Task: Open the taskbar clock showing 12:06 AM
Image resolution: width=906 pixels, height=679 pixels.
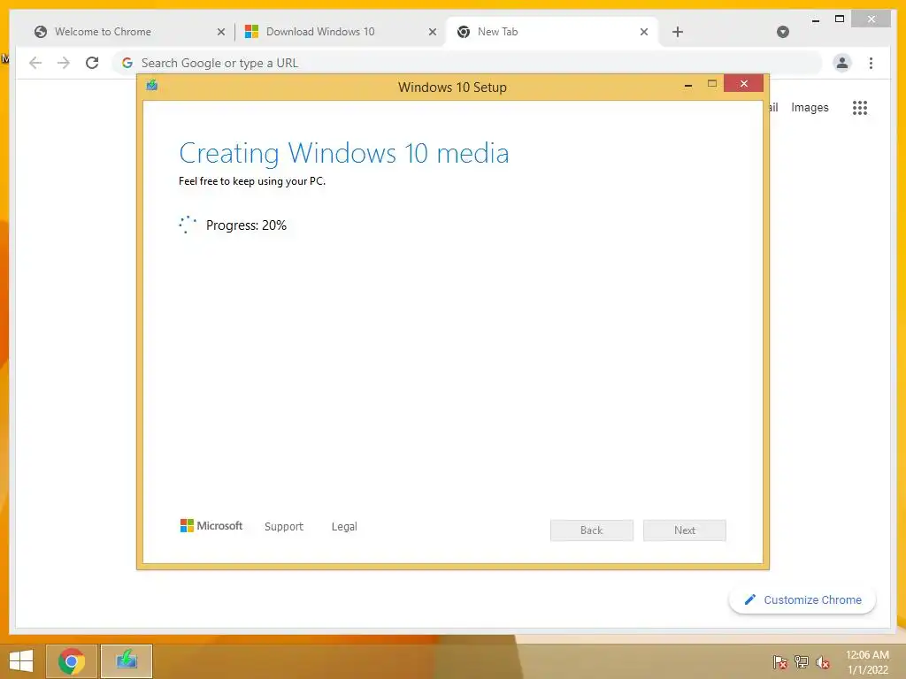Action: (x=867, y=661)
